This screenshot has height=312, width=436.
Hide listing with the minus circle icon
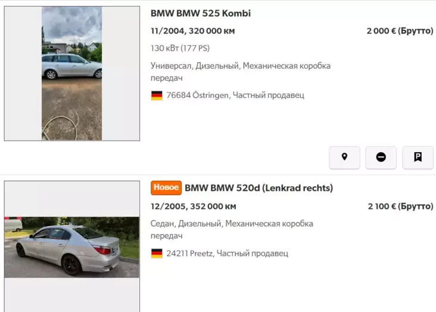click(381, 157)
